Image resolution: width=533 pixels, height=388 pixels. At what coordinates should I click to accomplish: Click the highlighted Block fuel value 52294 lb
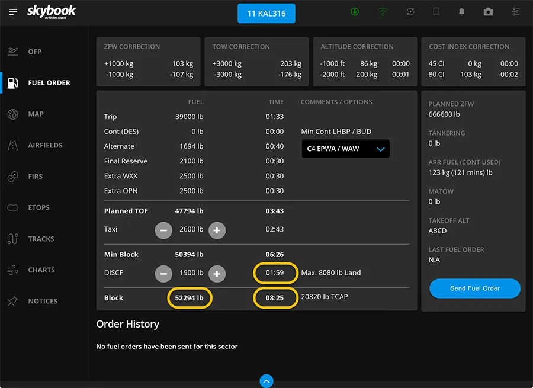189,298
